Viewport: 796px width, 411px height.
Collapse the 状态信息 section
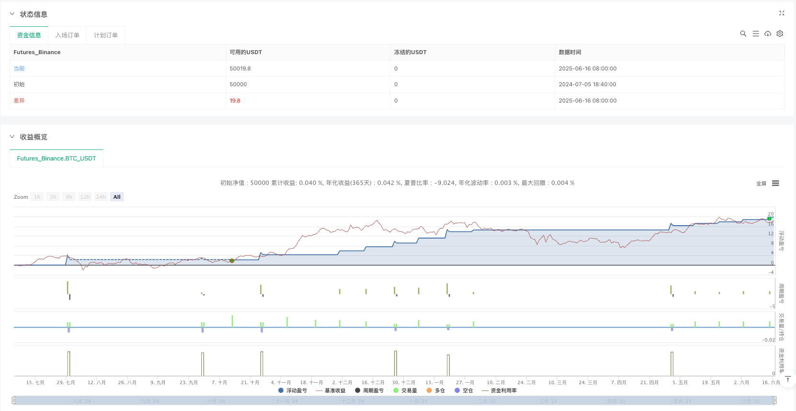tap(12, 14)
